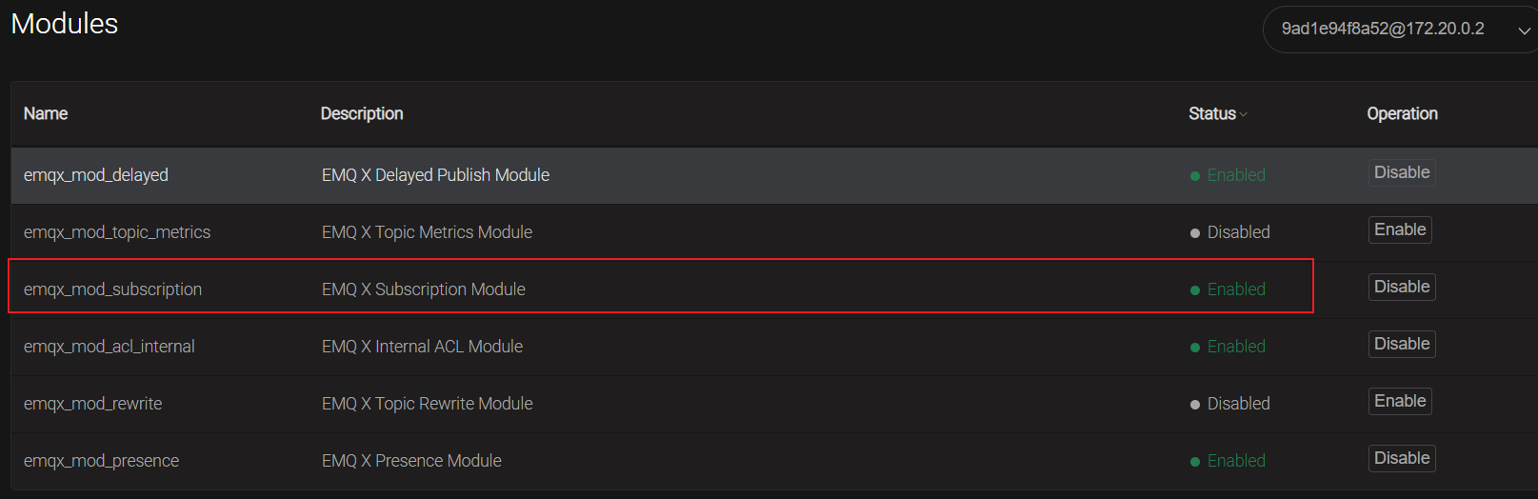Click the Description column header
Viewport: 1538px width, 499px height.
(x=362, y=113)
